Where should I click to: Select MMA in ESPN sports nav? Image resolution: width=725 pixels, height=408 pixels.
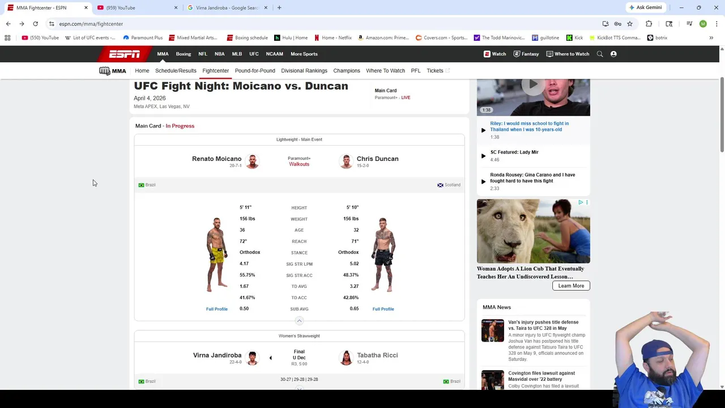tap(163, 54)
